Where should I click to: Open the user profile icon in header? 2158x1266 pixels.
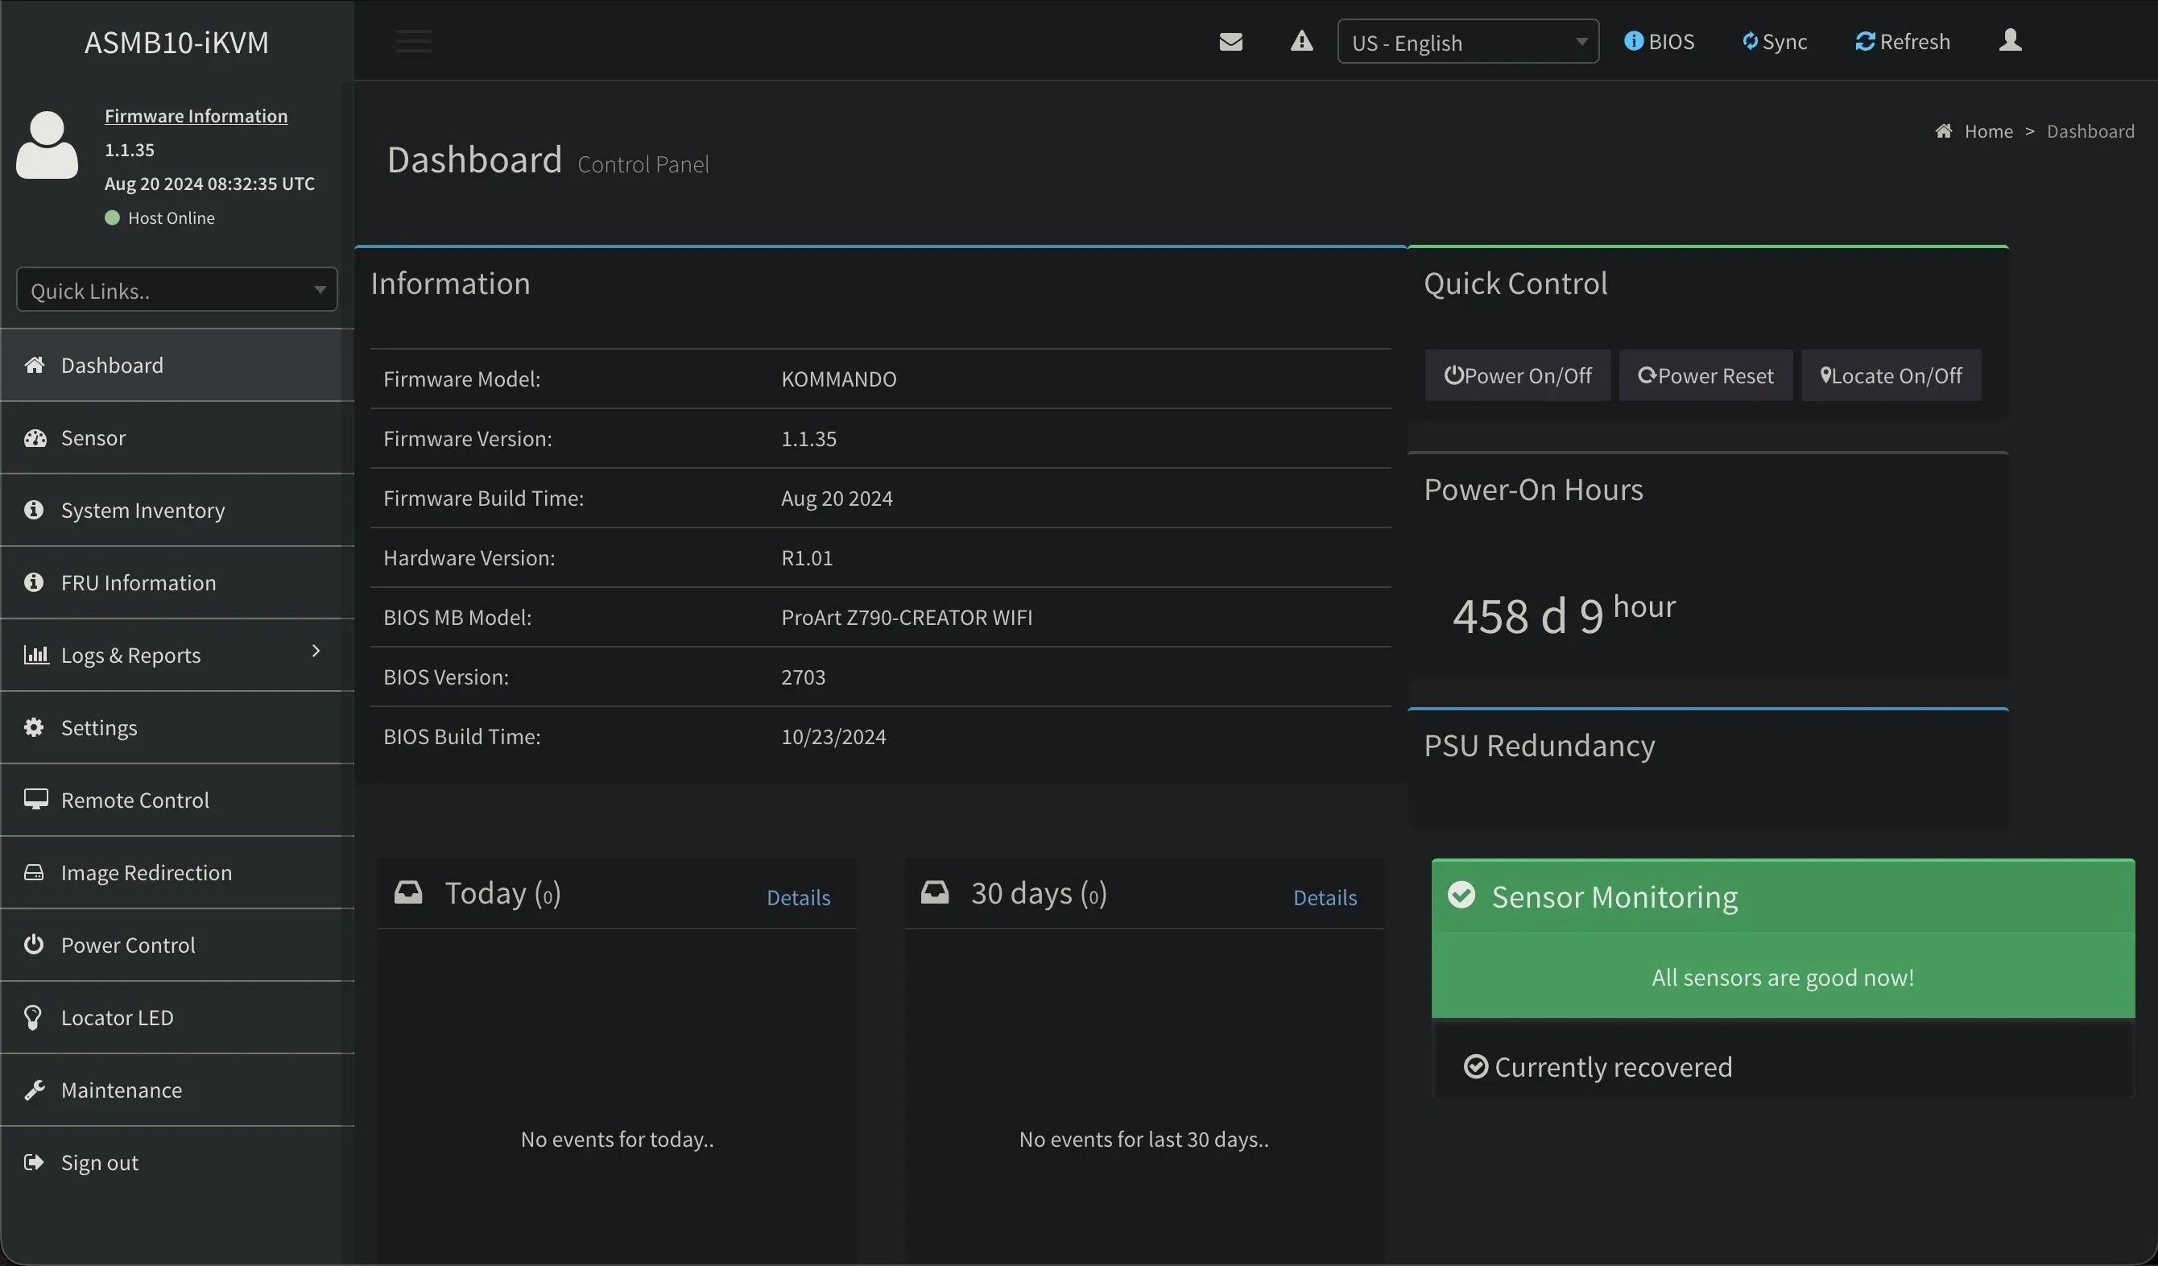pos(2010,40)
